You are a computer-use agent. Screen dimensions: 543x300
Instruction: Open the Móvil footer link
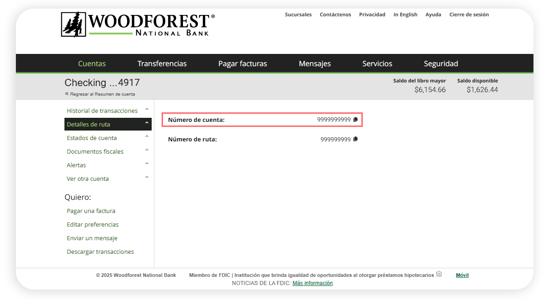click(462, 275)
